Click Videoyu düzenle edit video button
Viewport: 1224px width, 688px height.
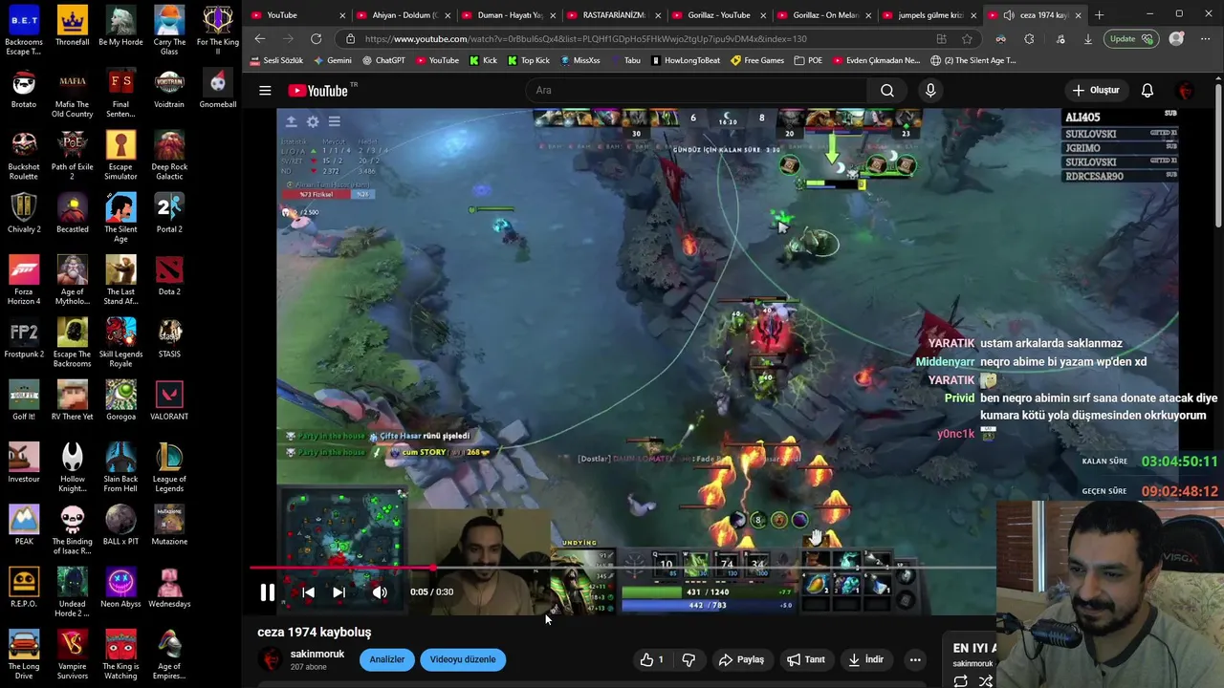(x=463, y=659)
